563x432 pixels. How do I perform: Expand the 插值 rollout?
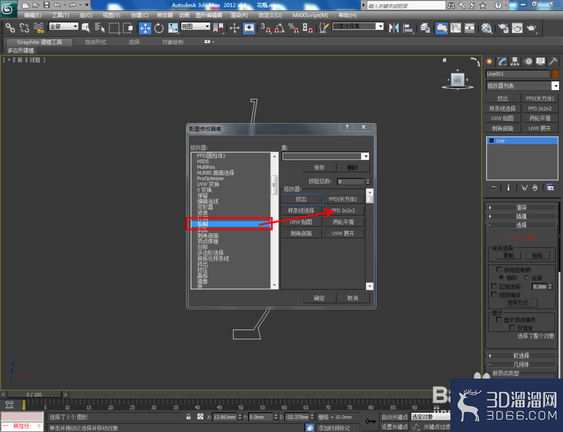tap(521, 216)
